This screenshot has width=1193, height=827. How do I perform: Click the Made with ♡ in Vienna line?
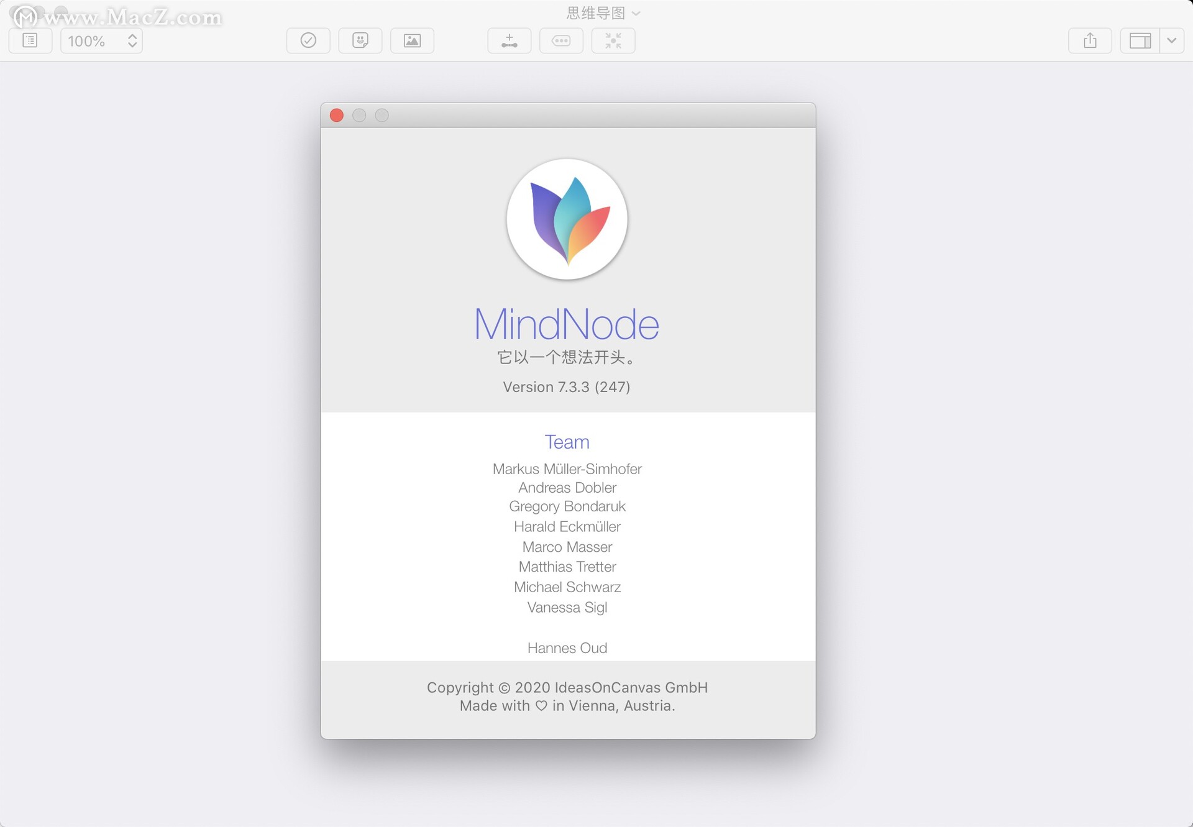pyautogui.click(x=567, y=706)
